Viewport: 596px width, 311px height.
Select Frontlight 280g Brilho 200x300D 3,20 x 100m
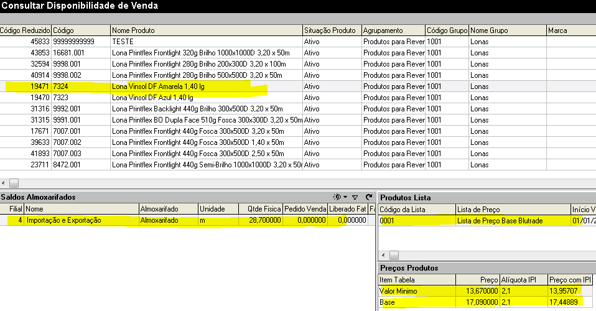coord(298,64)
